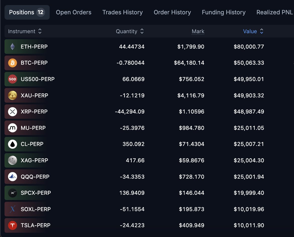Open the XRP-PERP instrument name
Screen dimensions: 294x237
pos(34,111)
